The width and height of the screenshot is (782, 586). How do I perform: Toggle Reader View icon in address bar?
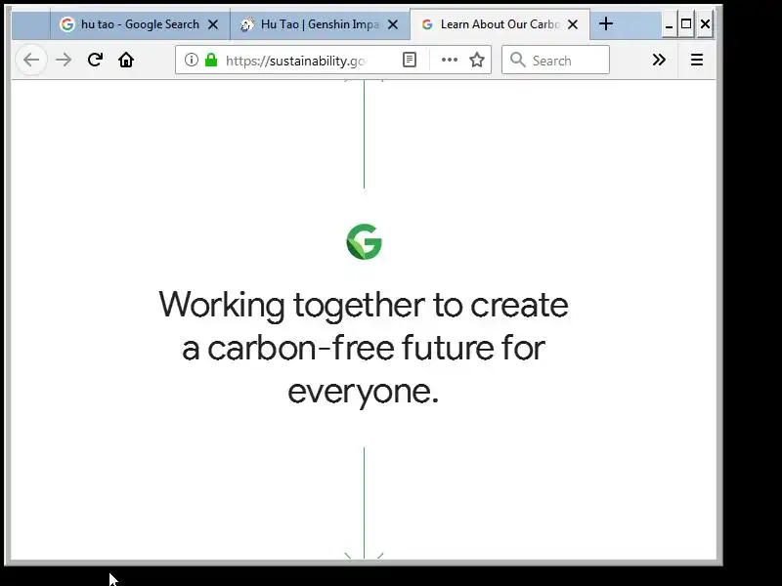[410, 61]
